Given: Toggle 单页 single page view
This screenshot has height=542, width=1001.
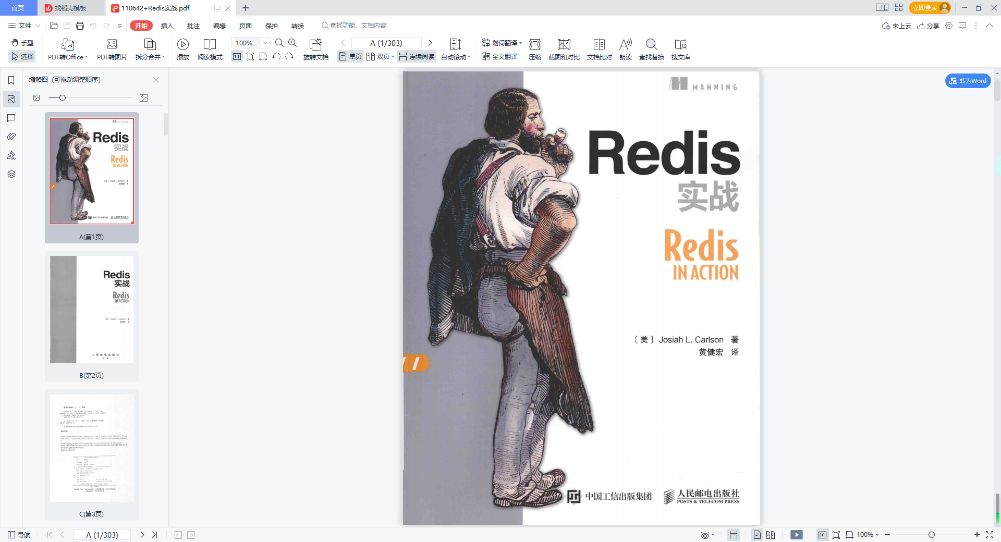Looking at the screenshot, I should [350, 57].
